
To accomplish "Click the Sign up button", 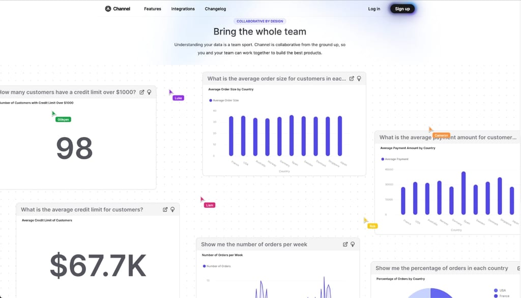I will (x=402, y=9).
